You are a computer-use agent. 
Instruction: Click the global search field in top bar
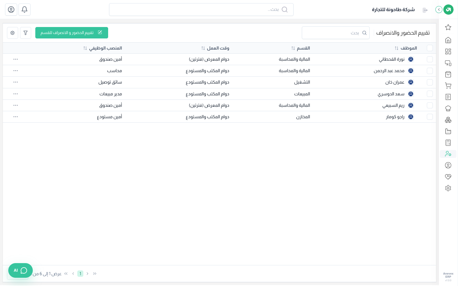click(x=201, y=10)
